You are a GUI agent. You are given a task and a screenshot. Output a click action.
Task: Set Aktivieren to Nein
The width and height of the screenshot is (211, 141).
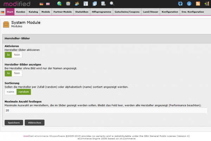tap(17, 55)
